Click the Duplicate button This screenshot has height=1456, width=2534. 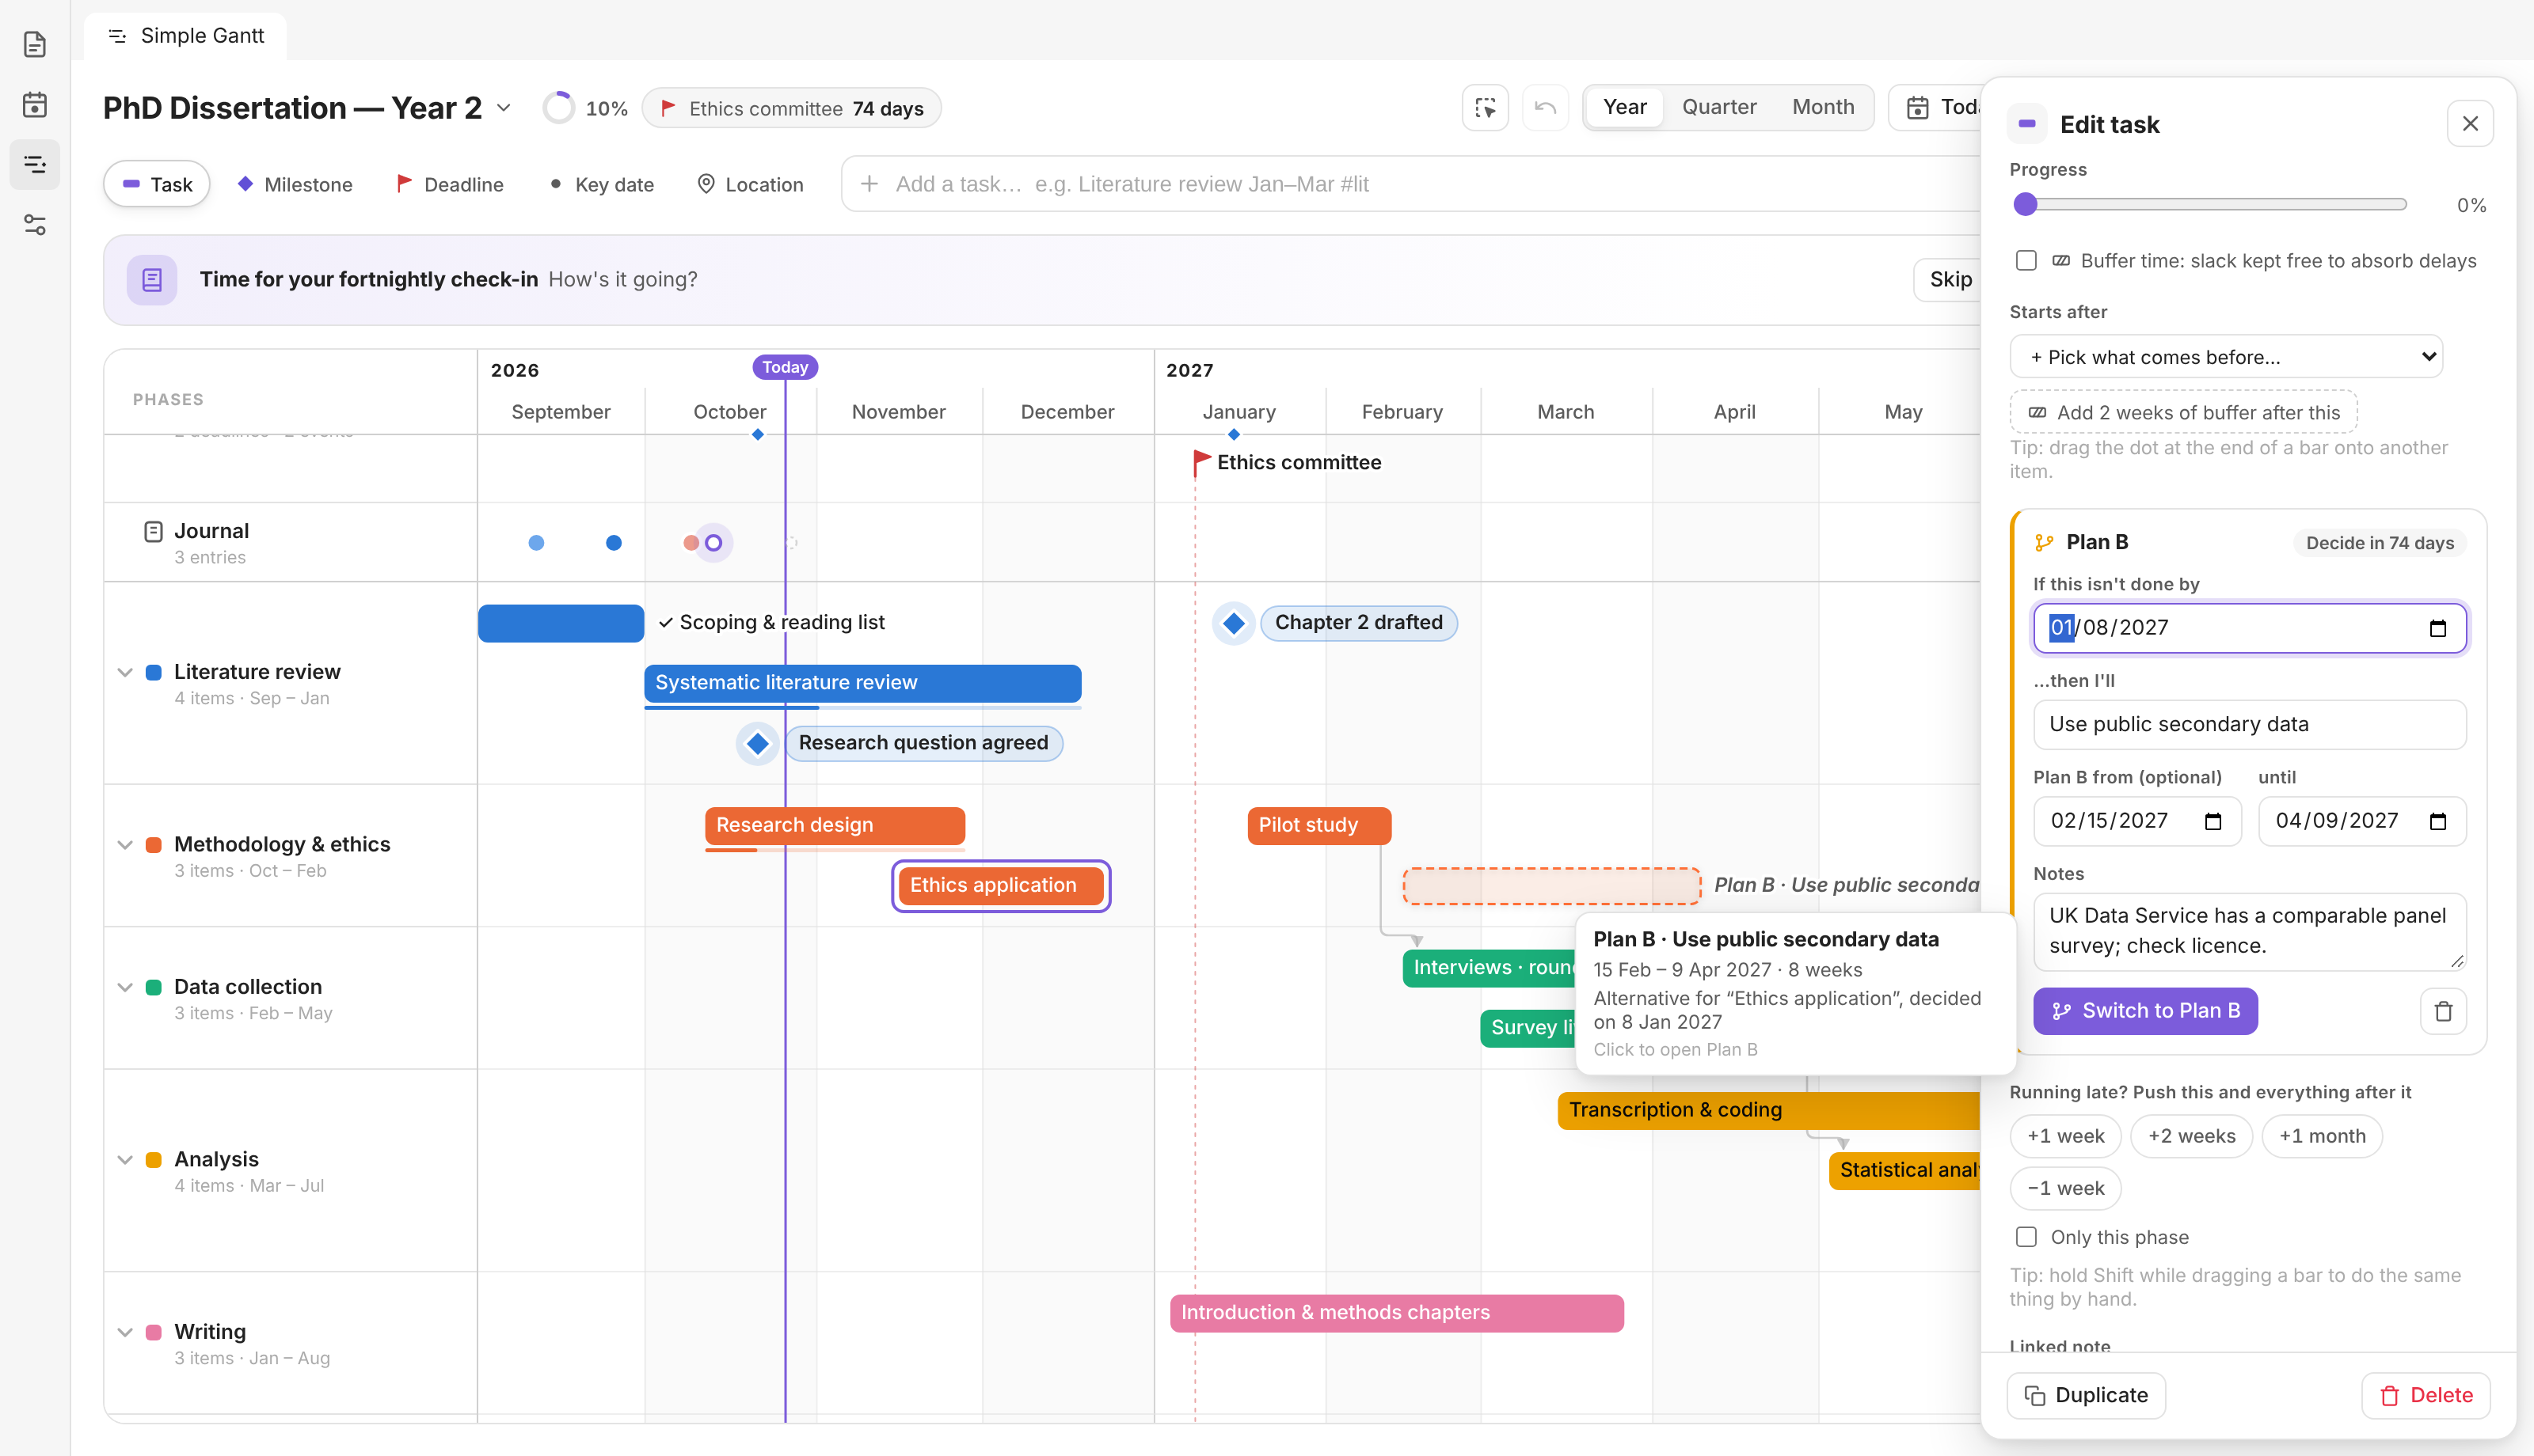click(x=2086, y=1395)
